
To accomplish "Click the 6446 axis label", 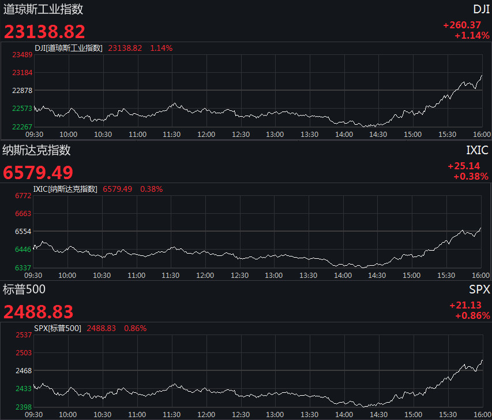I will (x=23, y=250).
